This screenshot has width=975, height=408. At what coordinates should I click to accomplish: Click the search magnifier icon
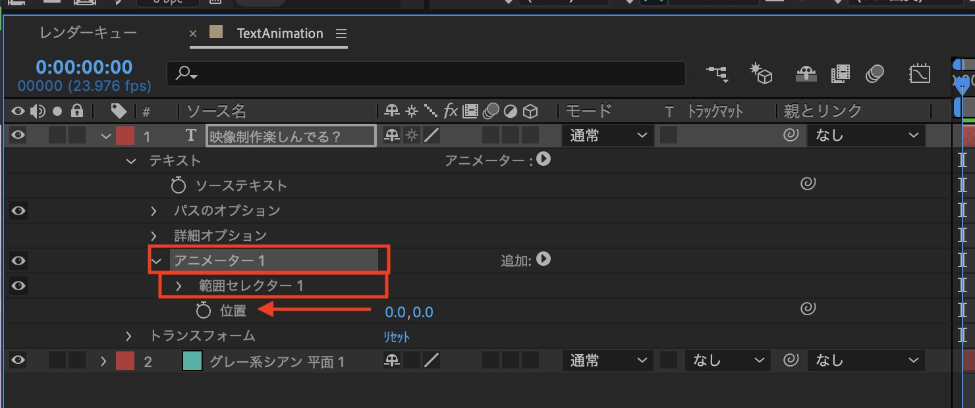point(186,74)
